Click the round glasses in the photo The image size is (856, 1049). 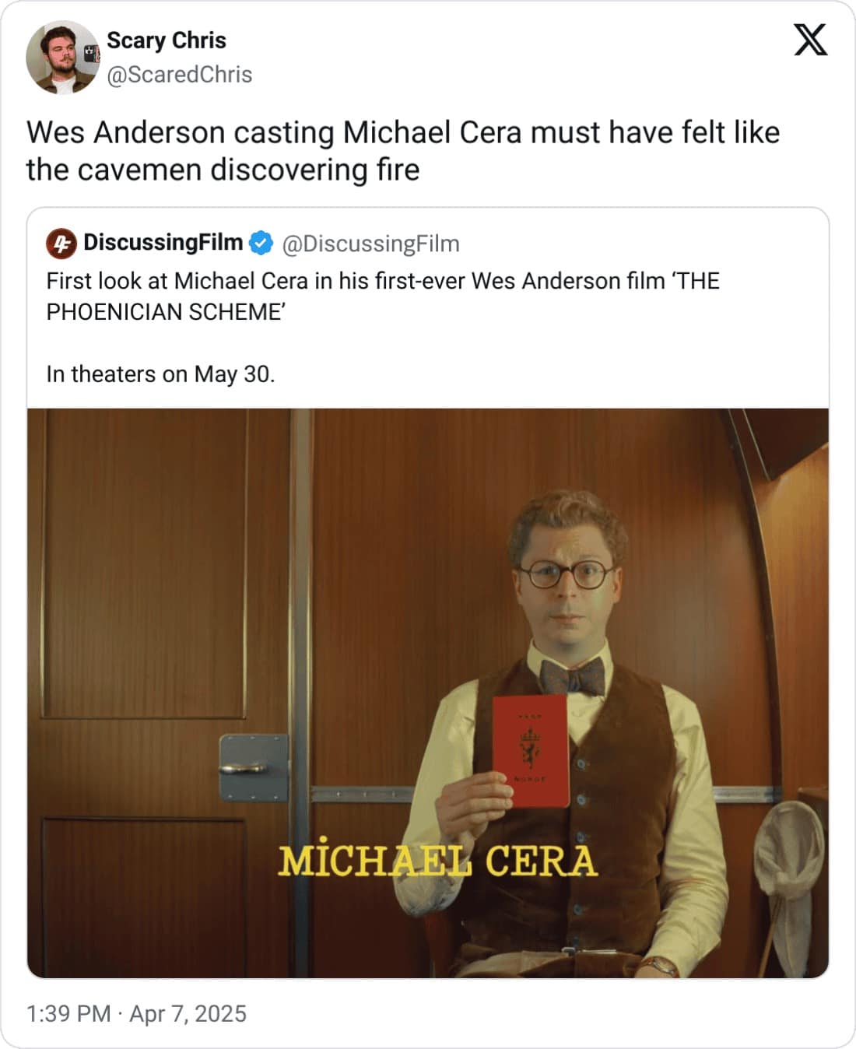(x=567, y=575)
